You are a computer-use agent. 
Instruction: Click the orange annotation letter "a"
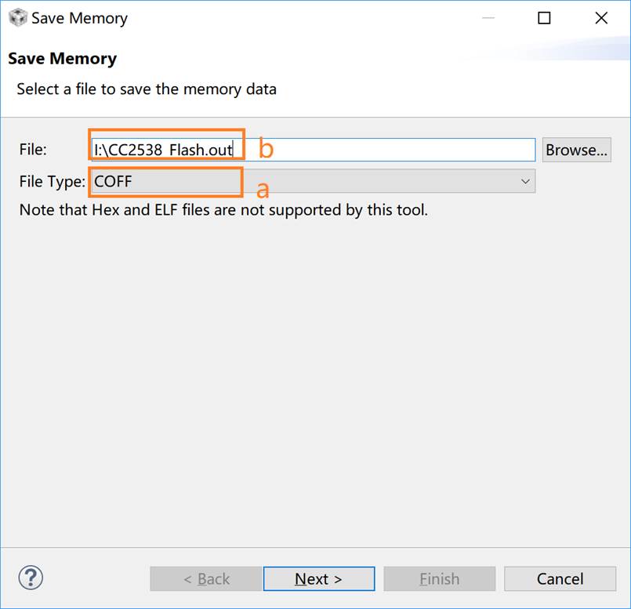[263, 189]
